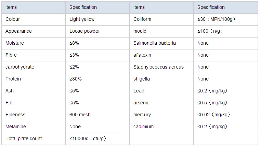This screenshot has height=147, width=260.
Task: Click the Colour row label
Action: tap(13, 19)
